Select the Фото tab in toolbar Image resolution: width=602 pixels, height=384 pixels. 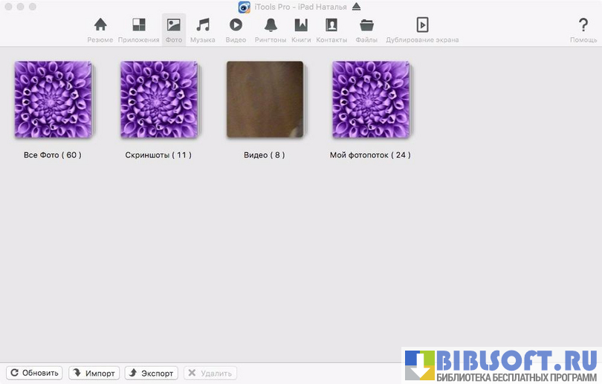click(174, 30)
